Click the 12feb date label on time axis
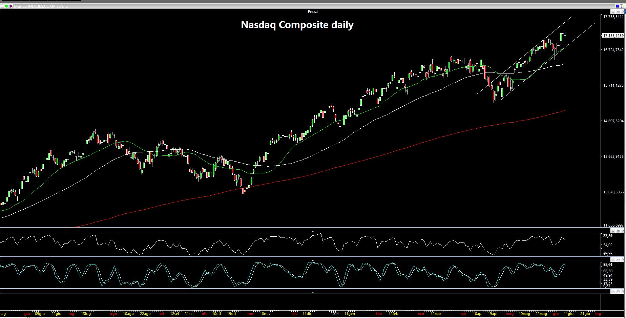 click(x=393, y=314)
